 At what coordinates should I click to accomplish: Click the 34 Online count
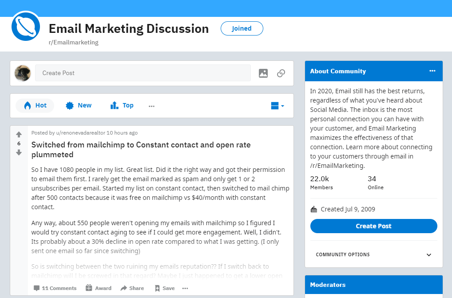point(375,183)
